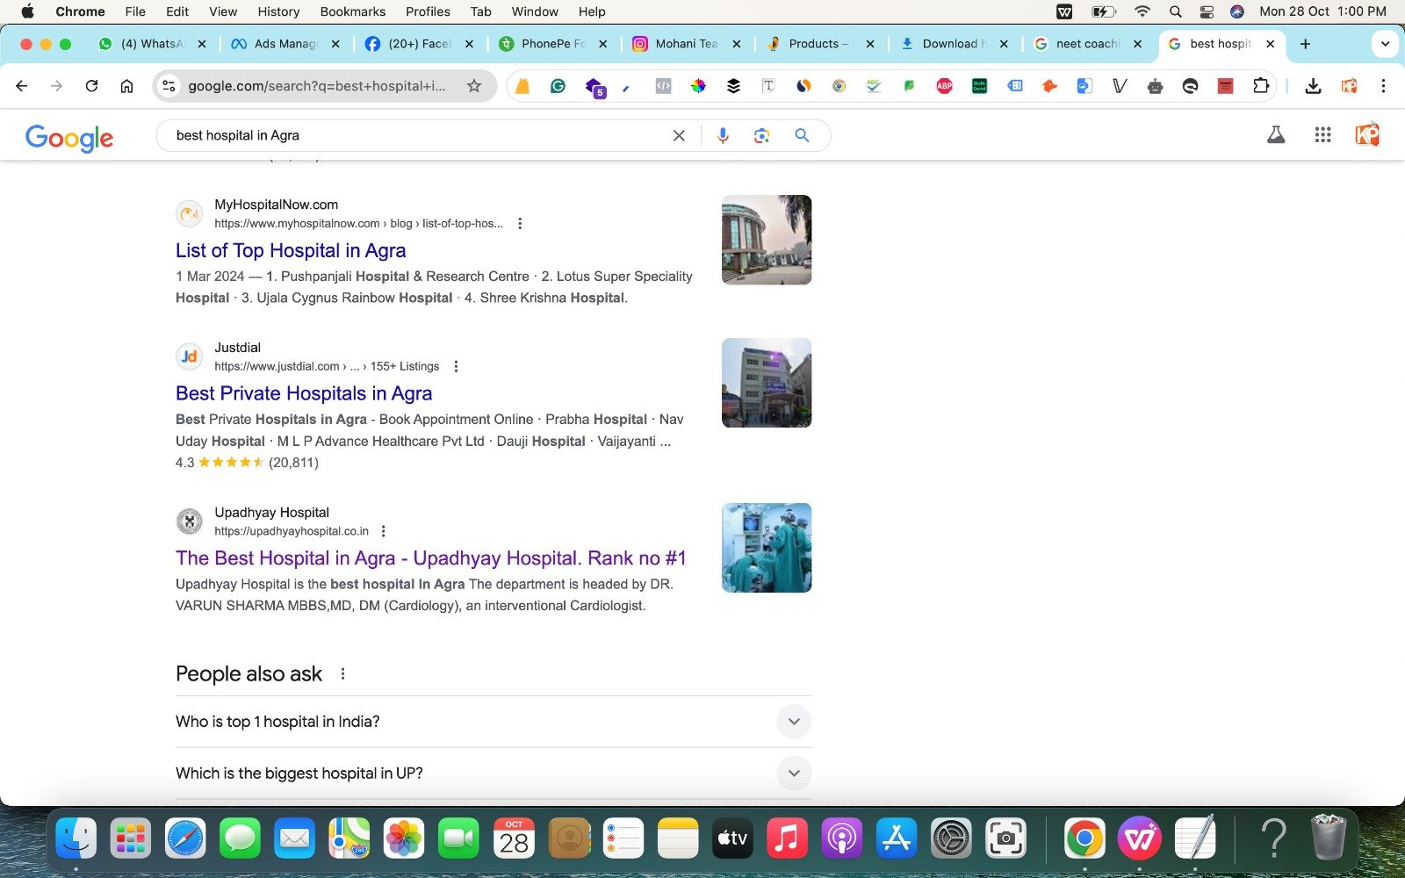Click the blue search magnifier icon

[x=802, y=135]
